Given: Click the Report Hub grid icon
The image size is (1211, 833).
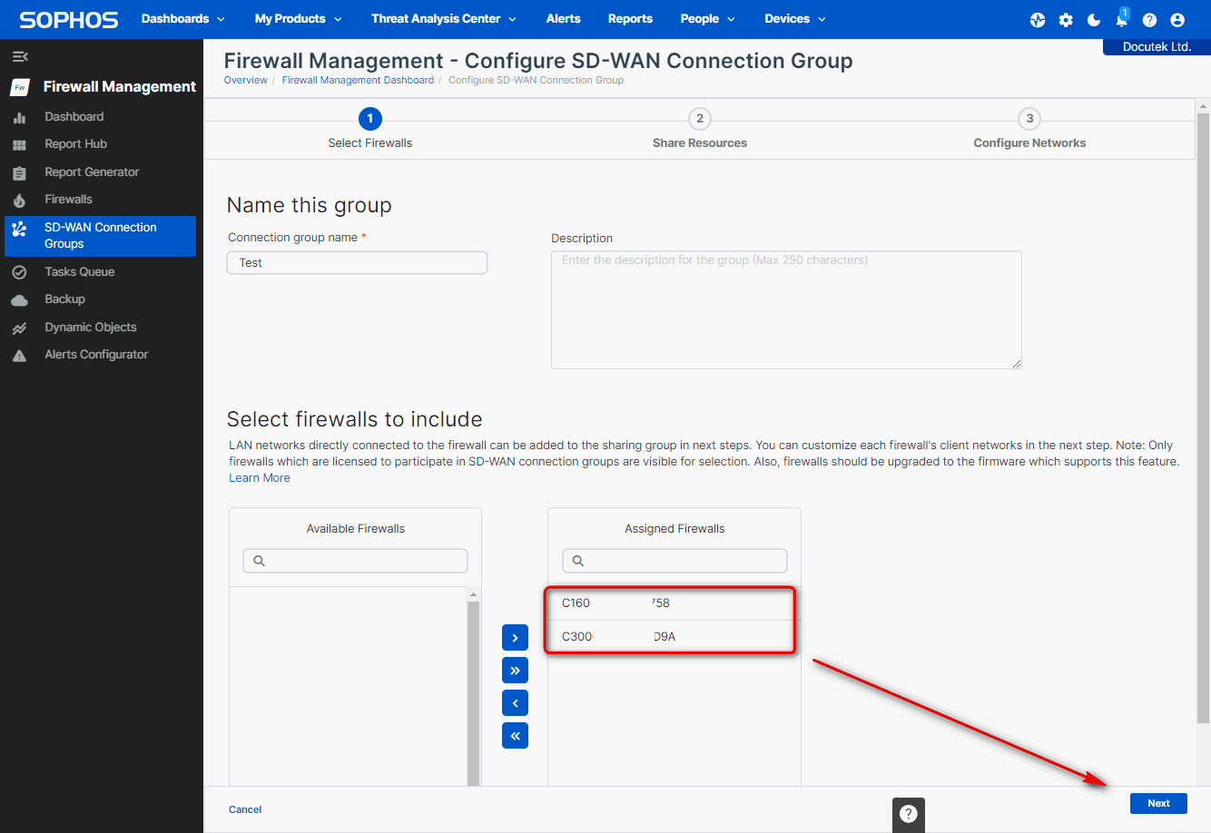Looking at the screenshot, I should (19, 144).
